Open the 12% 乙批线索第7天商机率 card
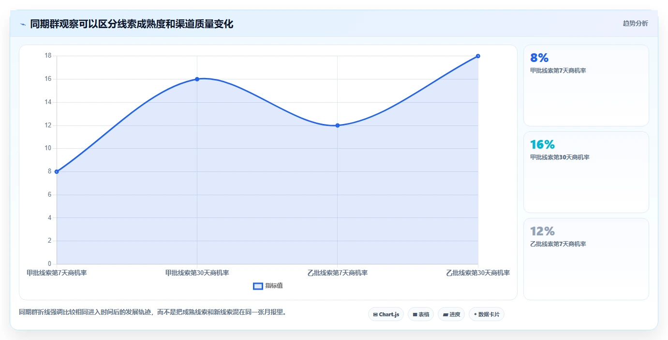668x340 pixels. [x=586, y=259]
